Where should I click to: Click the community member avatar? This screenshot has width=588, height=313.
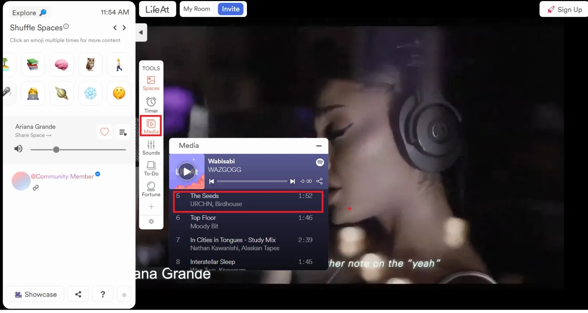click(21, 181)
